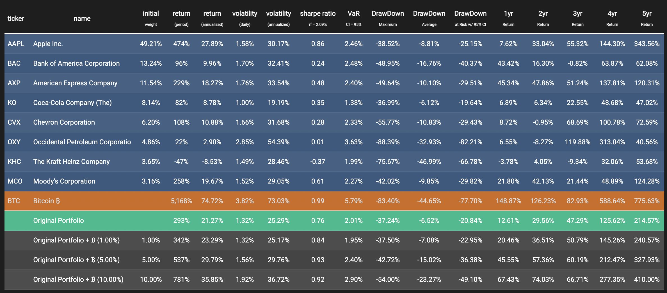This screenshot has height=293, width=667.
Task: Click the initial weight column header
Action: [x=151, y=18]
